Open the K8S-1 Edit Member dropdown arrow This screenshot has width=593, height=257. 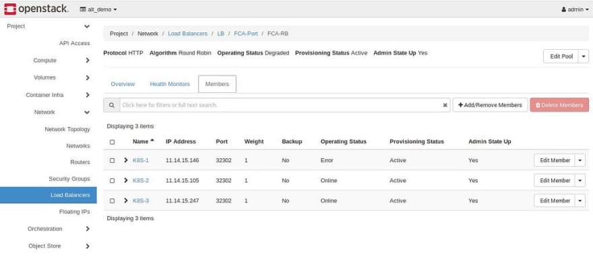[x=580, y=160]
